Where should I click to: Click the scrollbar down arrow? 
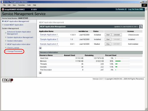pyautogui.click(x=146, y=109)
